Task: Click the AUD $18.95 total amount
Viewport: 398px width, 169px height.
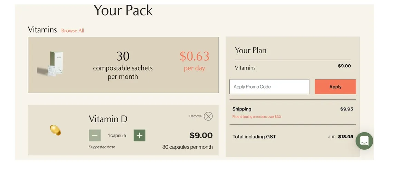Action: 341,137
